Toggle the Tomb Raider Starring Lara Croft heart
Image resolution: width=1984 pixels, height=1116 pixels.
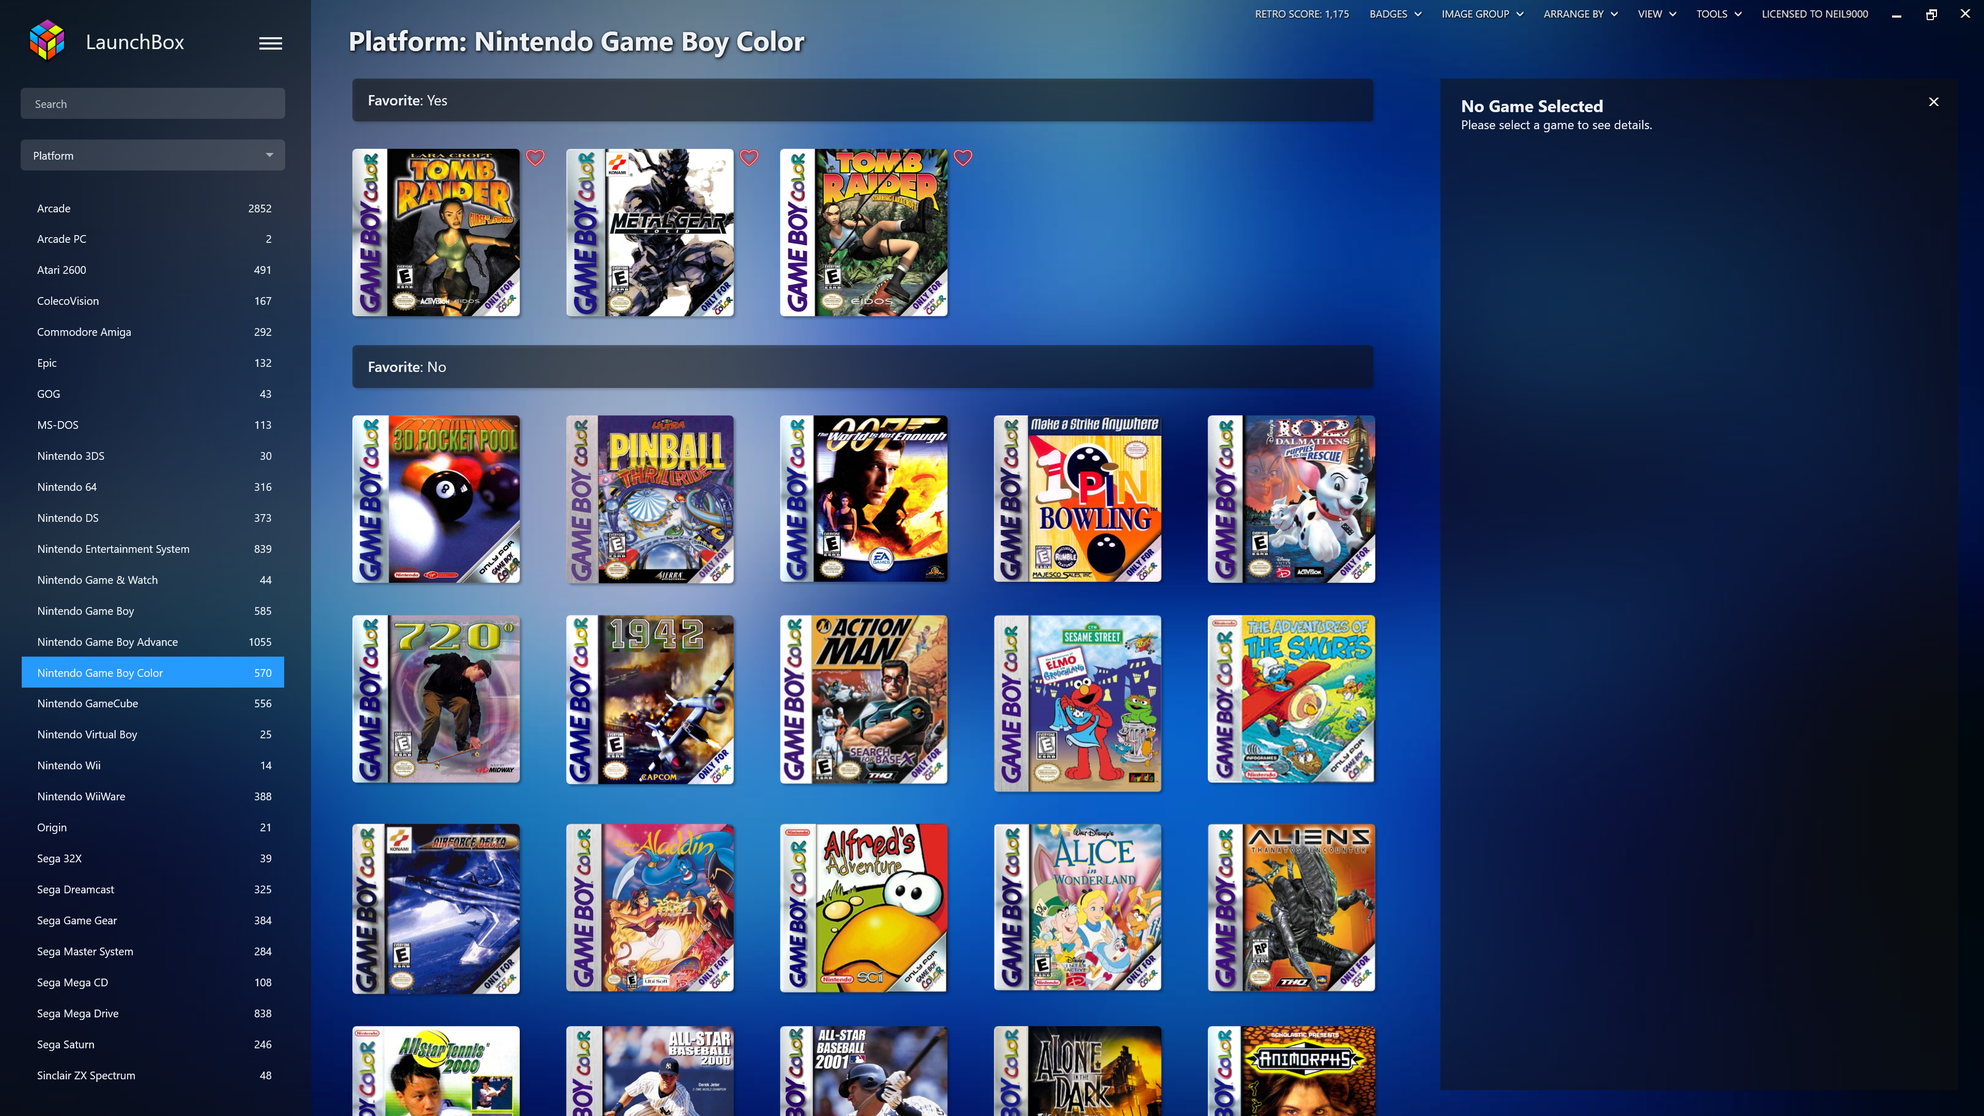click(963, 158)
